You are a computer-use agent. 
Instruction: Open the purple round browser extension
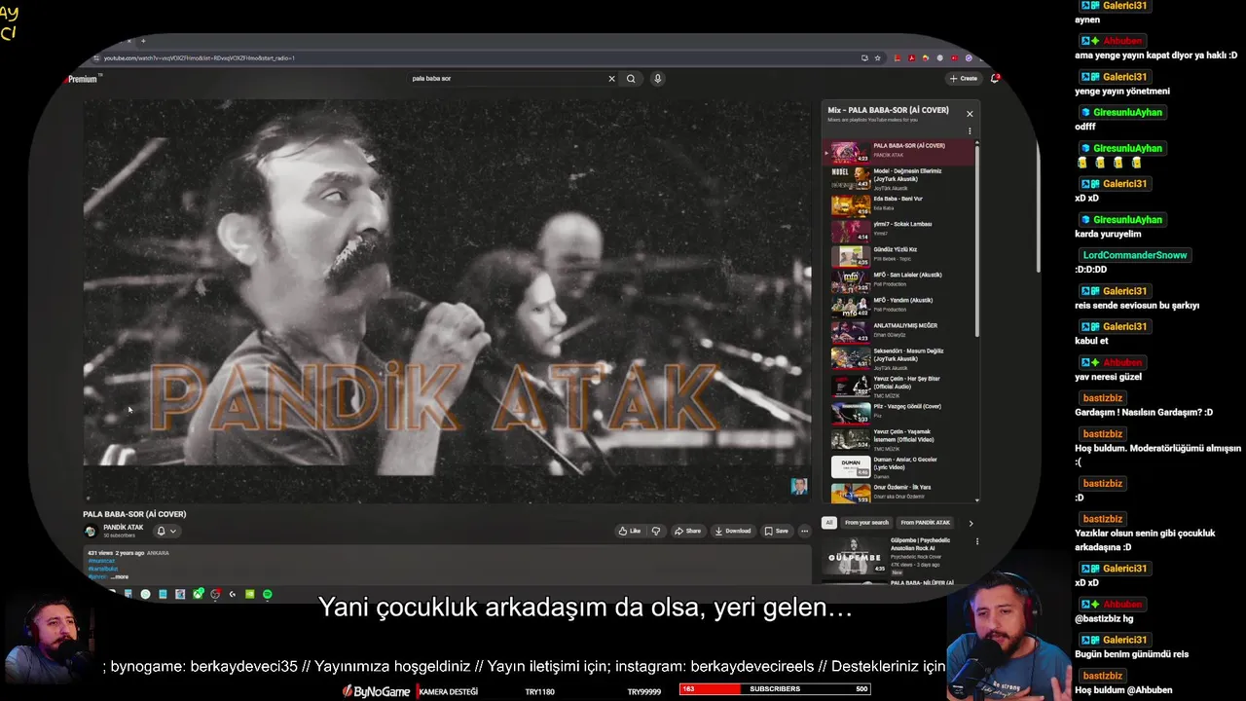(x=969, y=58)
